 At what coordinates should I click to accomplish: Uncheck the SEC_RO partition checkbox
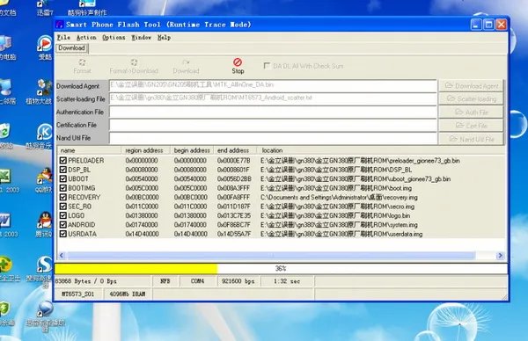click(x=63, y=207)
